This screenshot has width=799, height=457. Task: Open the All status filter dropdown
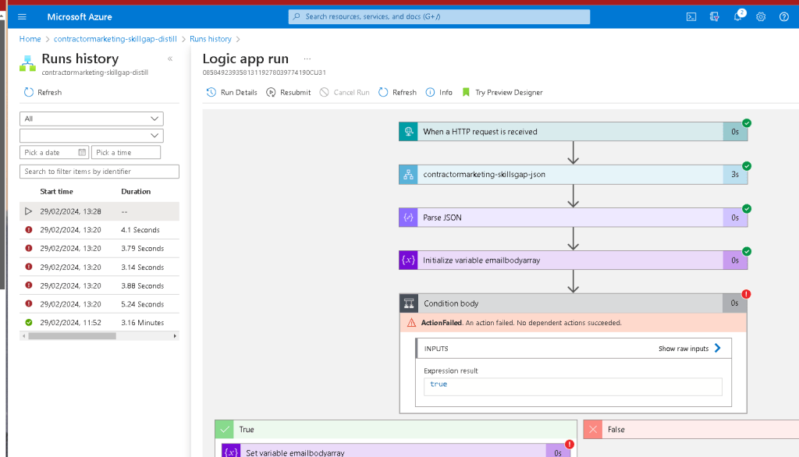(x=92, y=119)
